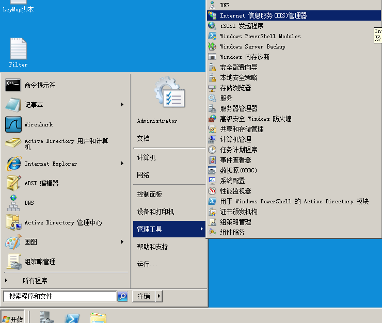The width and height of the screenshot is (382, 323).
Task: Open the Command Prompt icon
Action: pos(13,85)
